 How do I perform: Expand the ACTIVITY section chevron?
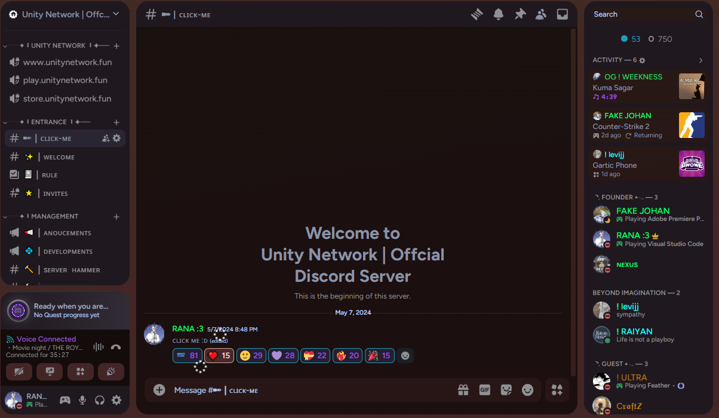[x=701, y=60]
